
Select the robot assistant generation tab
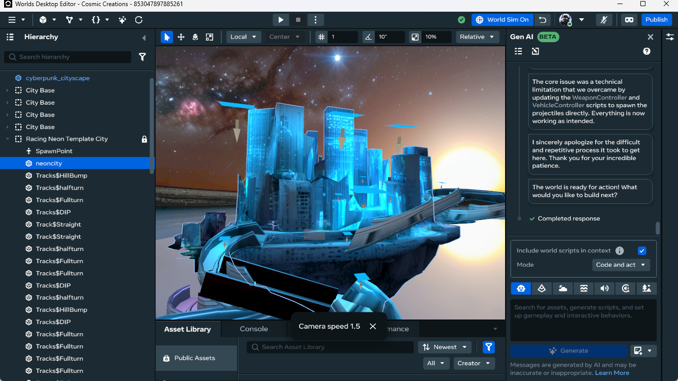click(521, 289)
